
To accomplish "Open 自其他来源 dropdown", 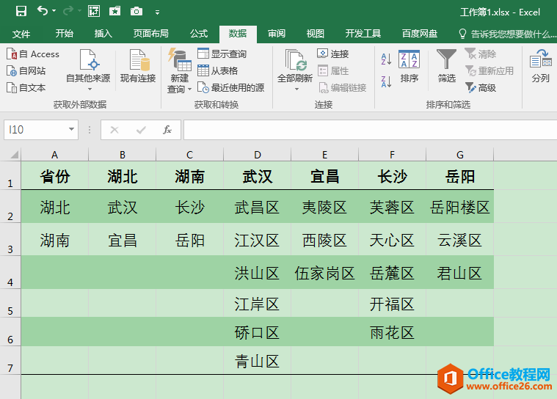I will click(x=88, y=70).
